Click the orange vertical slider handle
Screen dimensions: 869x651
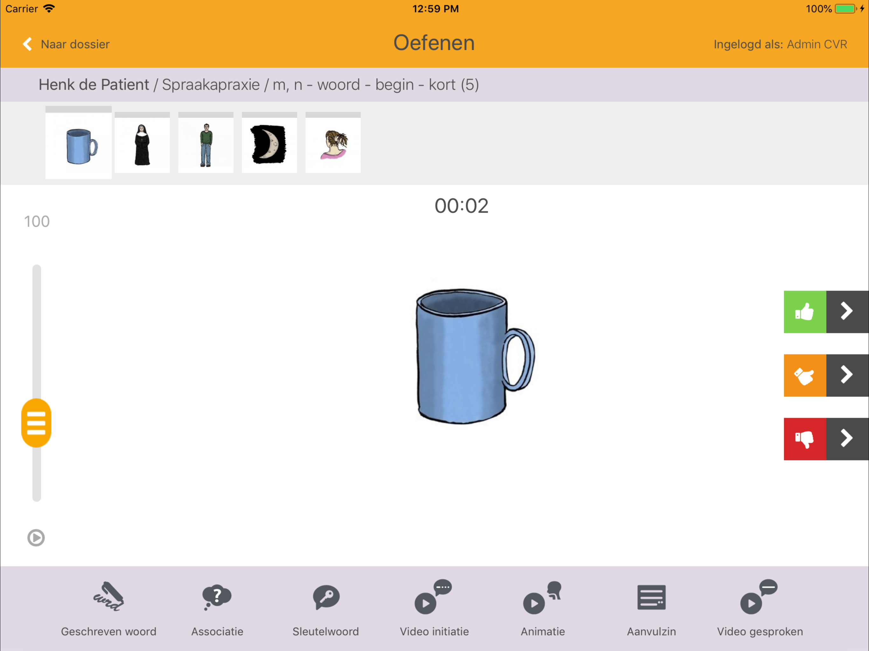point(36,423)
